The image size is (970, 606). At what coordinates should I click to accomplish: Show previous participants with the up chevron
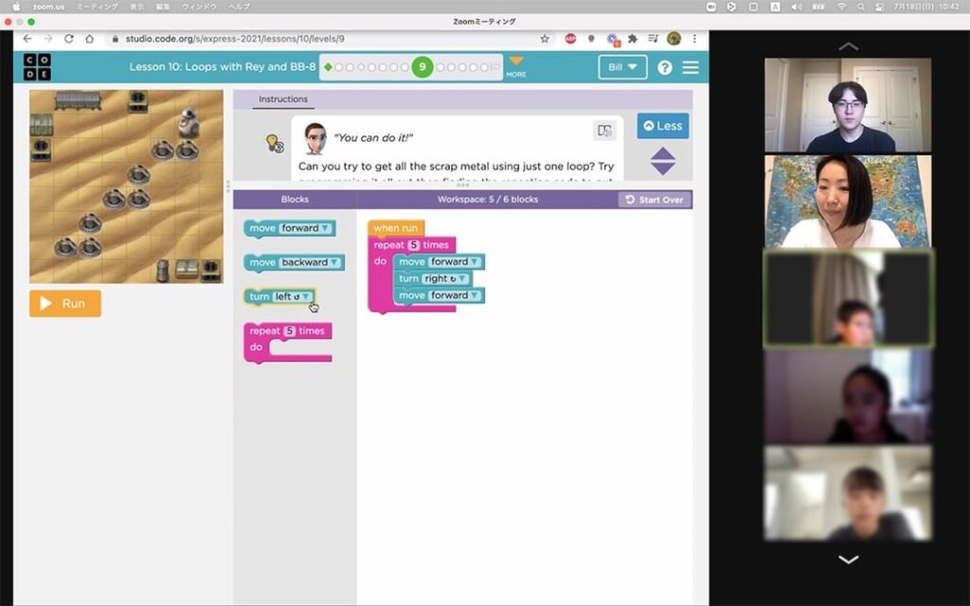click(848, 46)
